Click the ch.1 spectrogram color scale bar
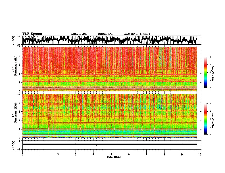Image resolution: width=225 pixels, height=173 pixels. [x=206, y=72]
